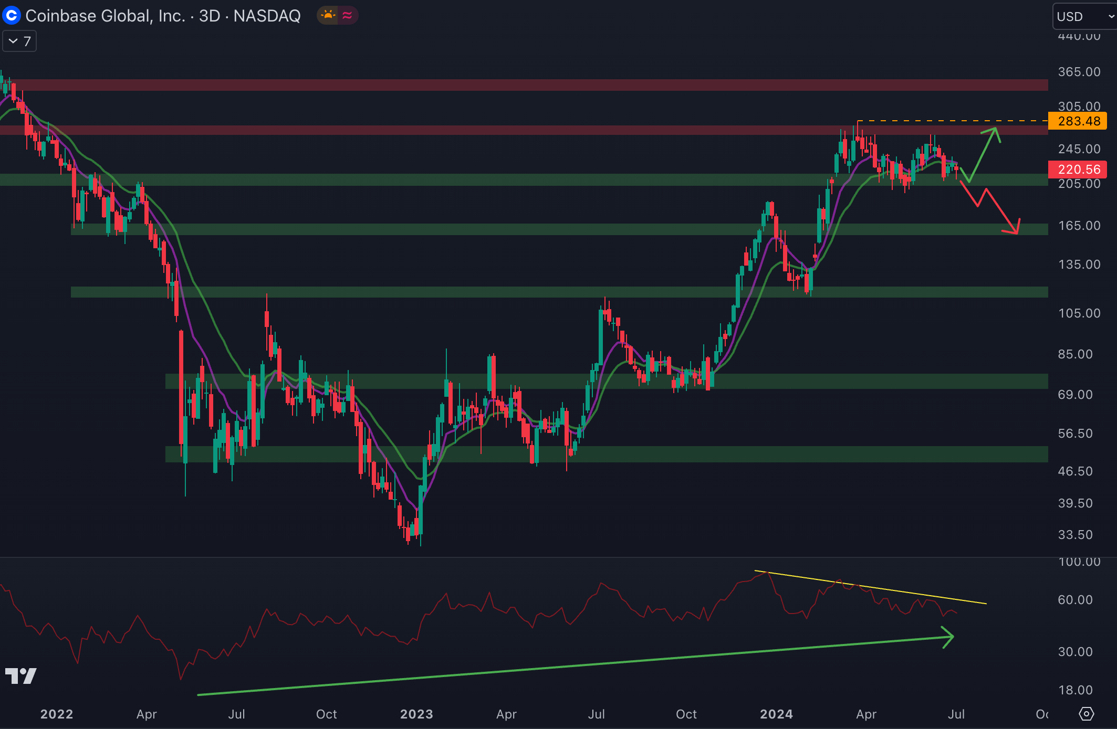Click the 220.56 current price label
Viewport: 1117px width, 729px height.
[x=1077, y=170]
